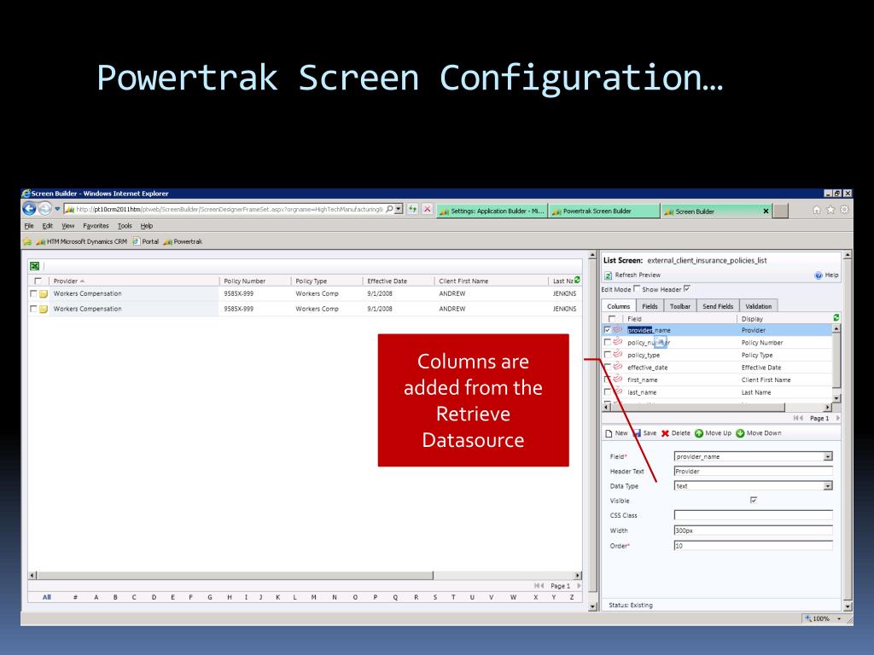874x655 pixels.
Task: Click the CSS Class input field
Action: click(x=753, y=515)
